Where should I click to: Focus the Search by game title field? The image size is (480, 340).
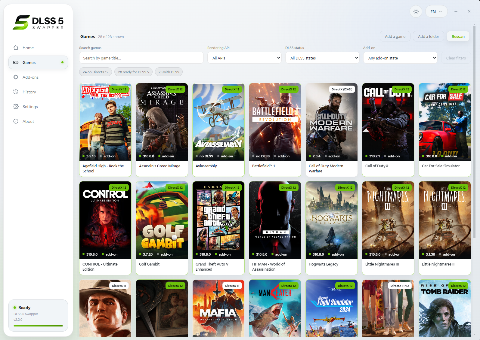pyautogui.click(x=141, y=58)
